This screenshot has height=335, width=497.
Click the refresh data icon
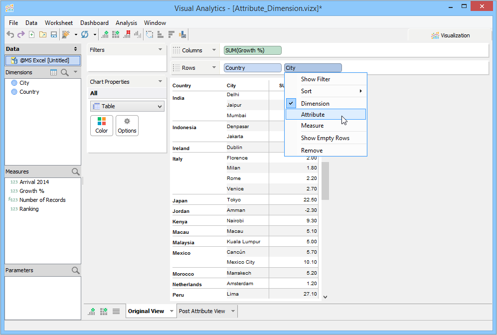point(85,34)
